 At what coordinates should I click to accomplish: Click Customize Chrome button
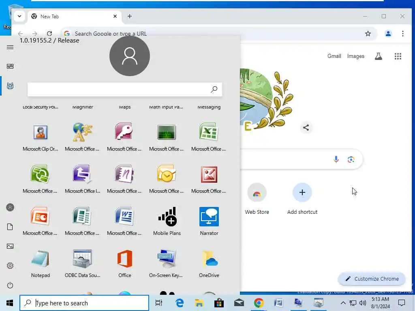click(372, 279)
